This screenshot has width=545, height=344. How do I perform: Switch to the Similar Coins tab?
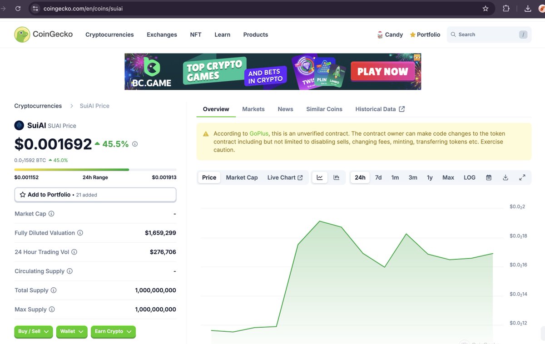324,109
